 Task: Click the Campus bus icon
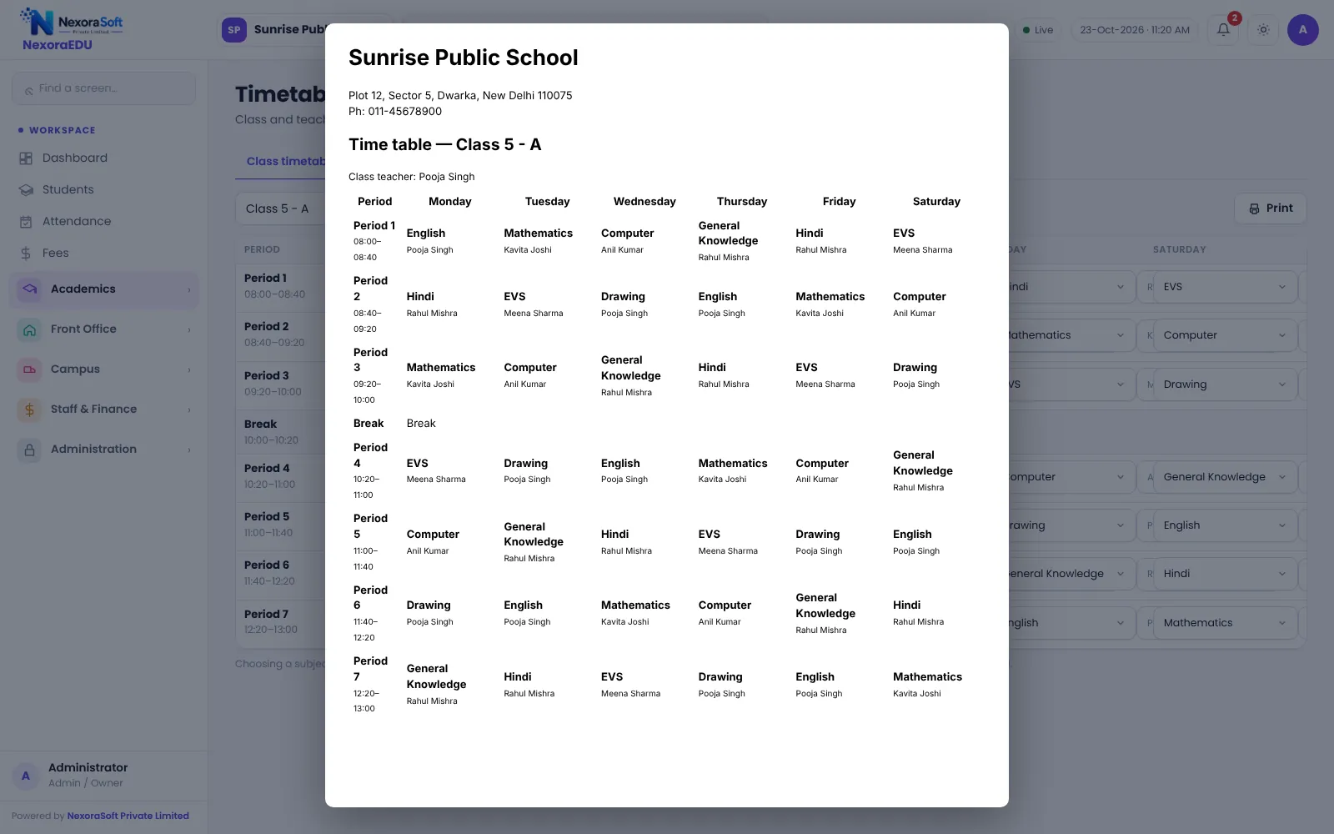click(30, 369)
